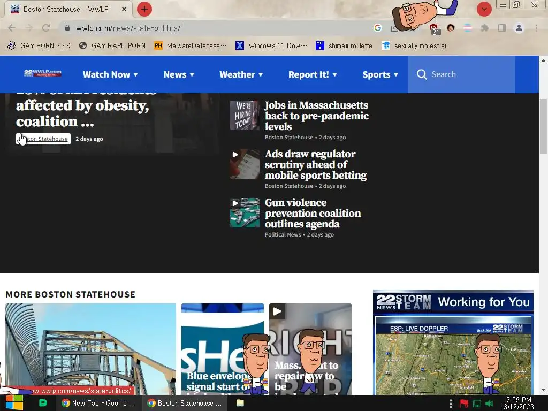548x411 pixels.
Task: Open the Windows Start menu
Action: click(x=14, y=403)
